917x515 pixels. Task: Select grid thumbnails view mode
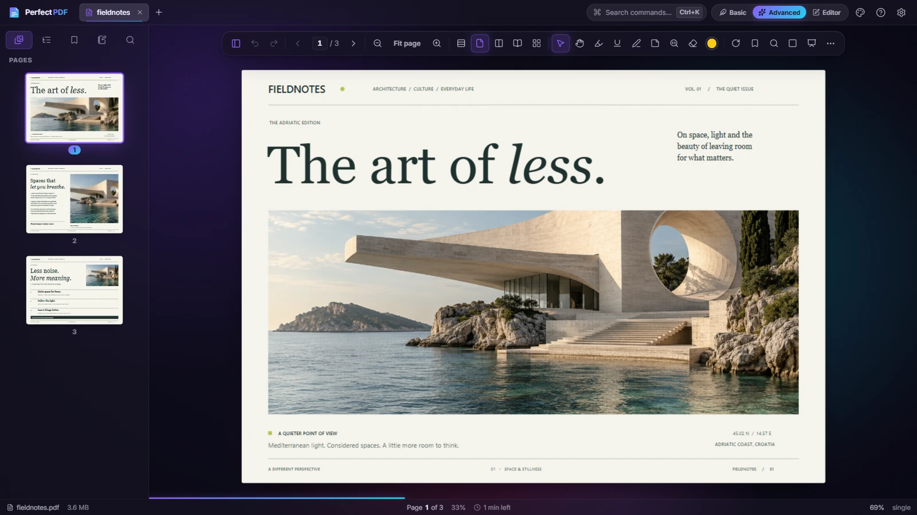[536, 43]
